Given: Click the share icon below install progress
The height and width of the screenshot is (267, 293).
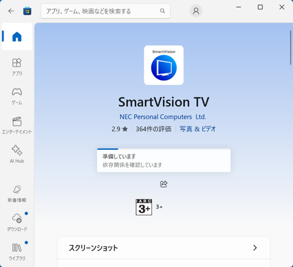Looking at the screenshot, I should 163,184.
